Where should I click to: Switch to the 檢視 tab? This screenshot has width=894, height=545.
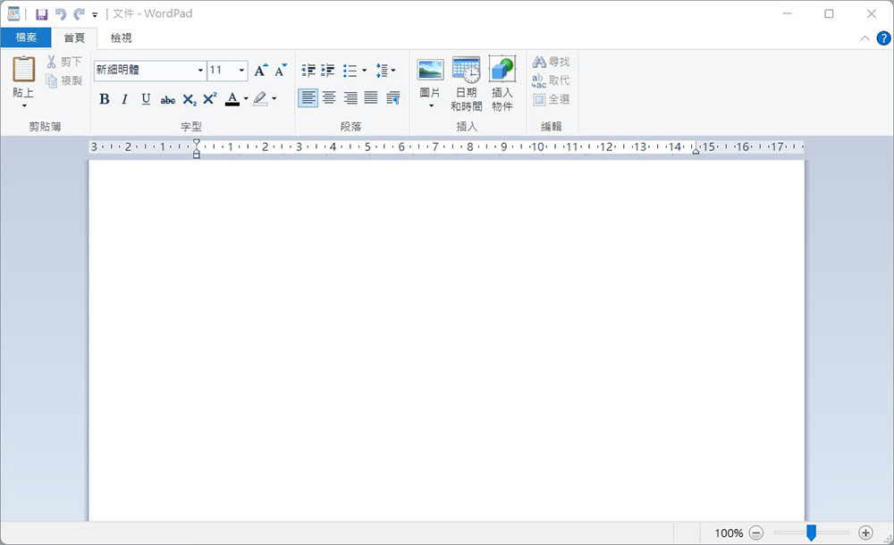[121, 38]
